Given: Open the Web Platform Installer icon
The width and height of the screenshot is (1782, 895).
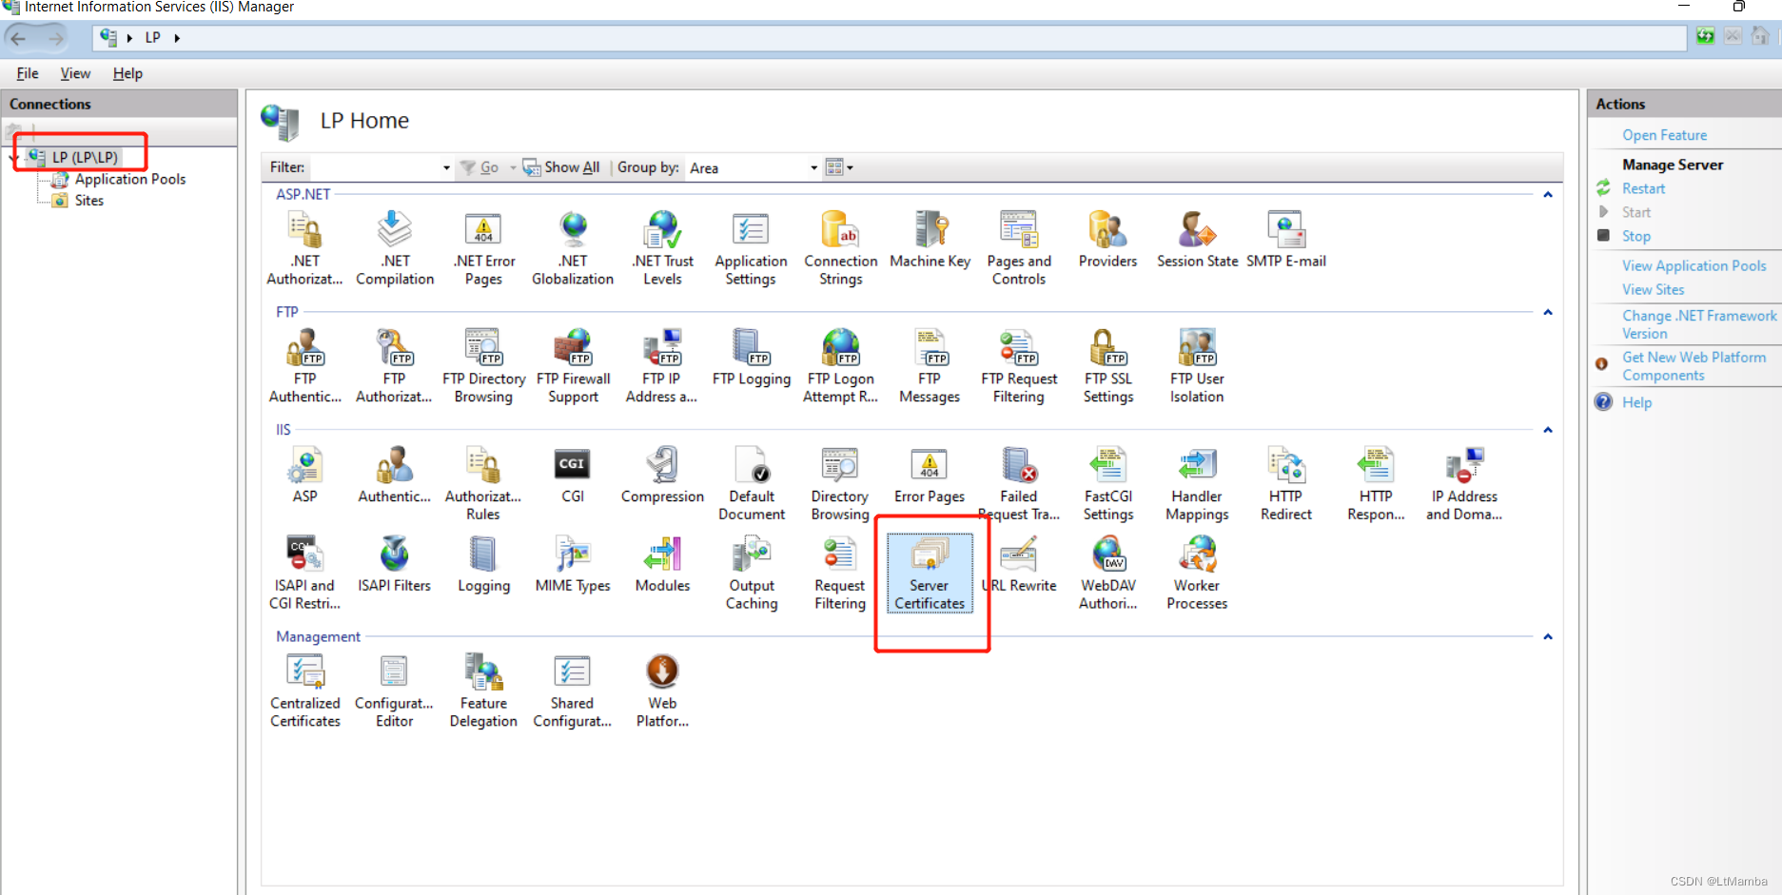Looking at the screenshot, I should [x=662, y=691].
